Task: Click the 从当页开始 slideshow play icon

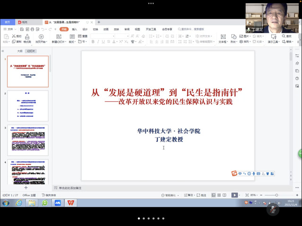Action: point(41,36)
